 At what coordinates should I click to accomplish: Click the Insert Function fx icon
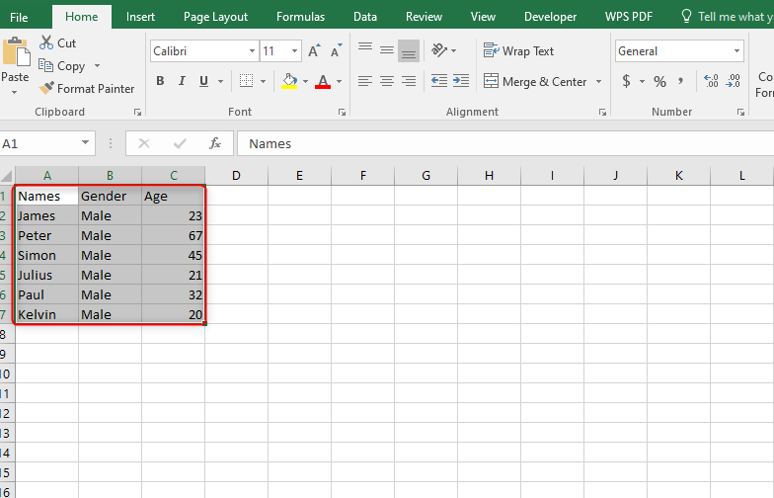point(215,144)
